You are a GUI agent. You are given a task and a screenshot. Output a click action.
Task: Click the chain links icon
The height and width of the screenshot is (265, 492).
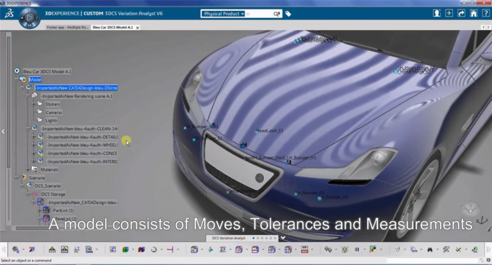click(x=328, y=250)
